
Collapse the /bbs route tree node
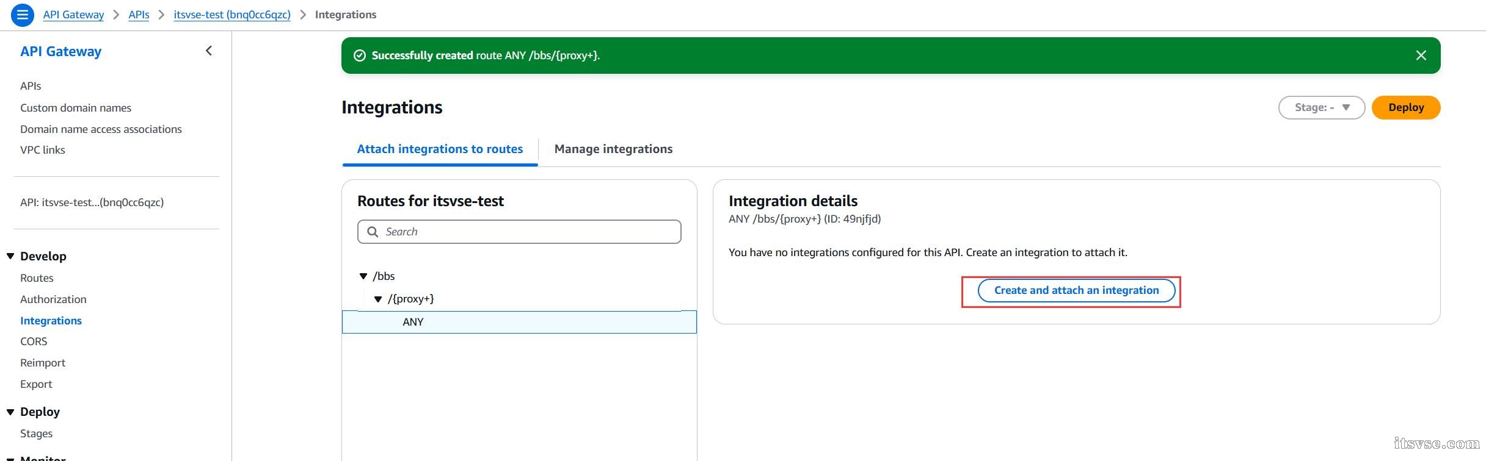click(363, 276)
